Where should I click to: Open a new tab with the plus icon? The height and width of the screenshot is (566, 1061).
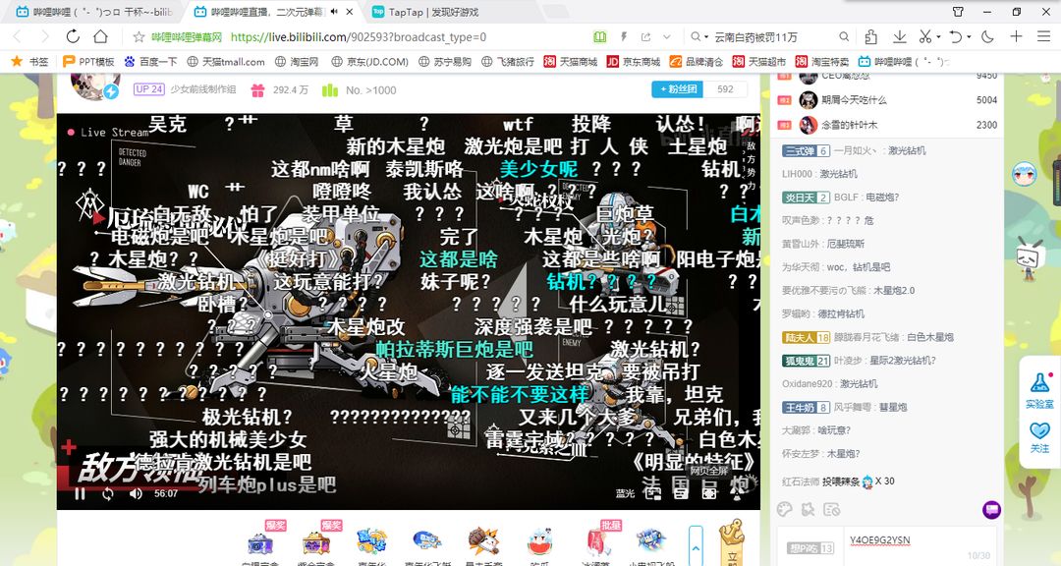pyautogui.click(x=1017, y=36)
